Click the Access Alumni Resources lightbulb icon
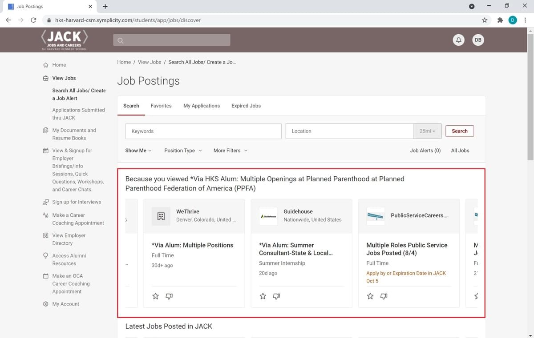Screen dimensions: 534x338 pyautogui.click(x=45, y=256)
